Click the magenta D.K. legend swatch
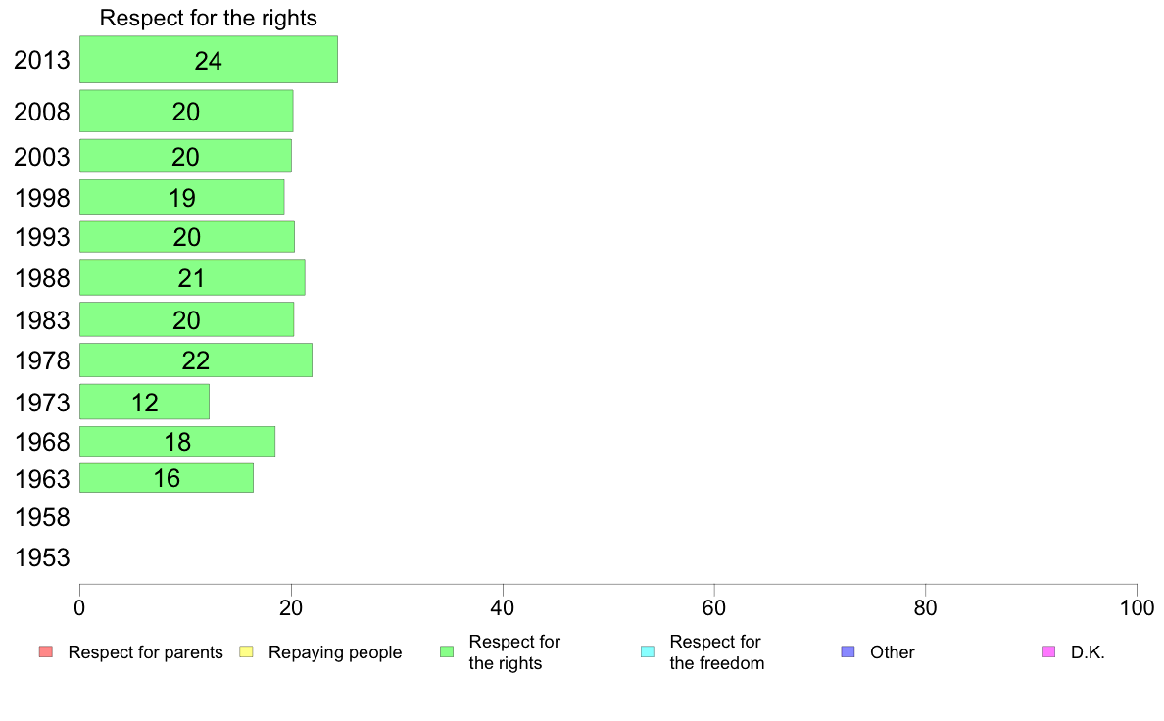The width and height of the screenshot is (1164, 721). click(x=1048, y=652)
